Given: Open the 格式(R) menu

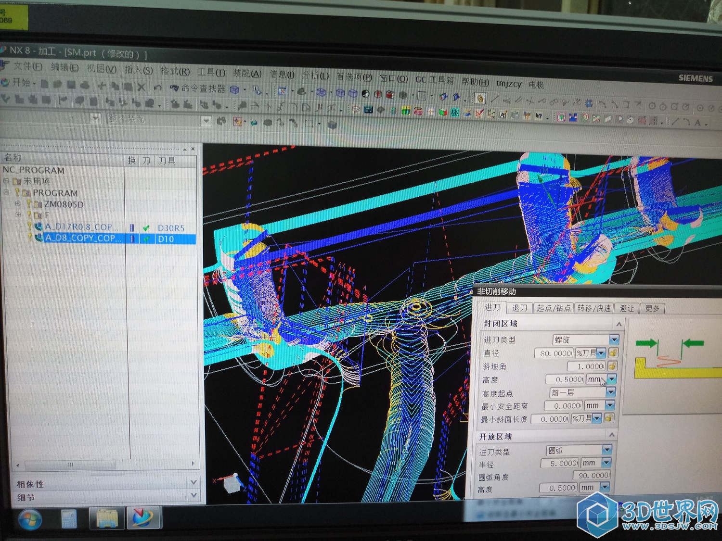Looking at the screenshot, I should point(175,71).
